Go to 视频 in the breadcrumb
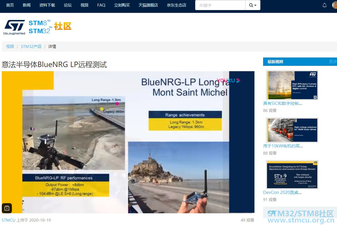The height and width of the screenshot is (227, 337). 10,46
